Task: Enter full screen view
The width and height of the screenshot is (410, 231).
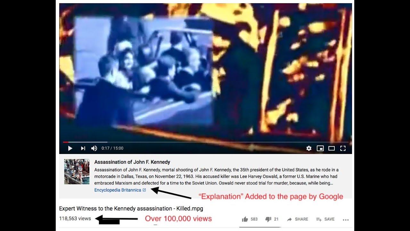Action: (343, 148)
